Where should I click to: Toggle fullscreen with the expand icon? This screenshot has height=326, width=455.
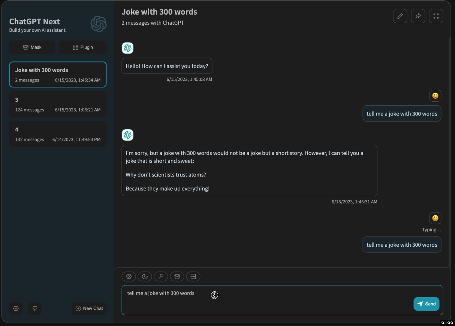click(436, 16)
